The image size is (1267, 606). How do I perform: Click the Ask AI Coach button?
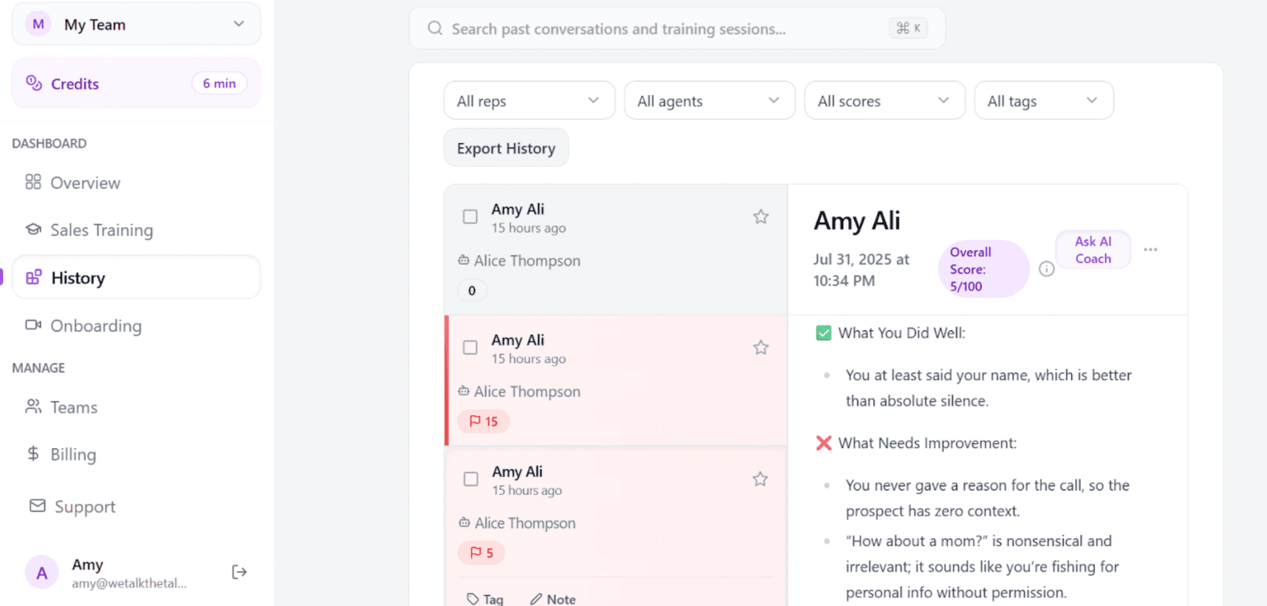click(x=1093, y=250)
